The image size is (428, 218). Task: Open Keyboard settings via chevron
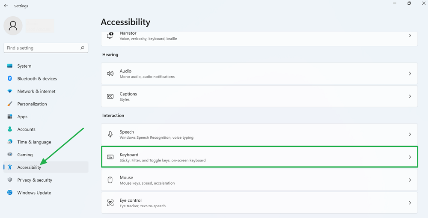click(410, 157)
